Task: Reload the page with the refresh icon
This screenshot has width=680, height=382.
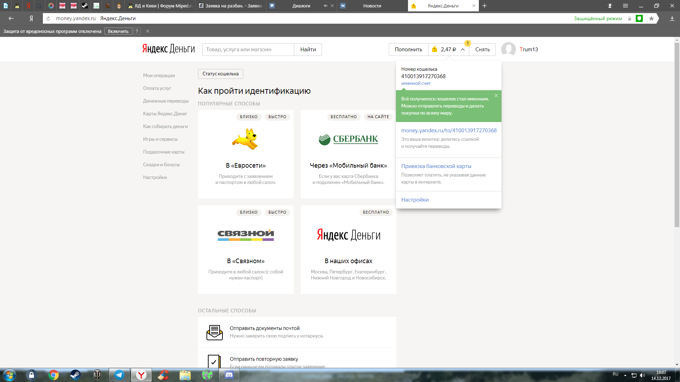Action: [48, 18]
